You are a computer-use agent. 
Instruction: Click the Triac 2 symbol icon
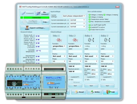click(x=75, y=40)
